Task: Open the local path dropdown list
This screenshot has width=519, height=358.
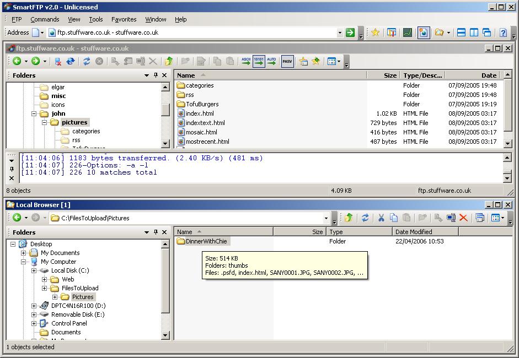Action: tap(326, 218)
